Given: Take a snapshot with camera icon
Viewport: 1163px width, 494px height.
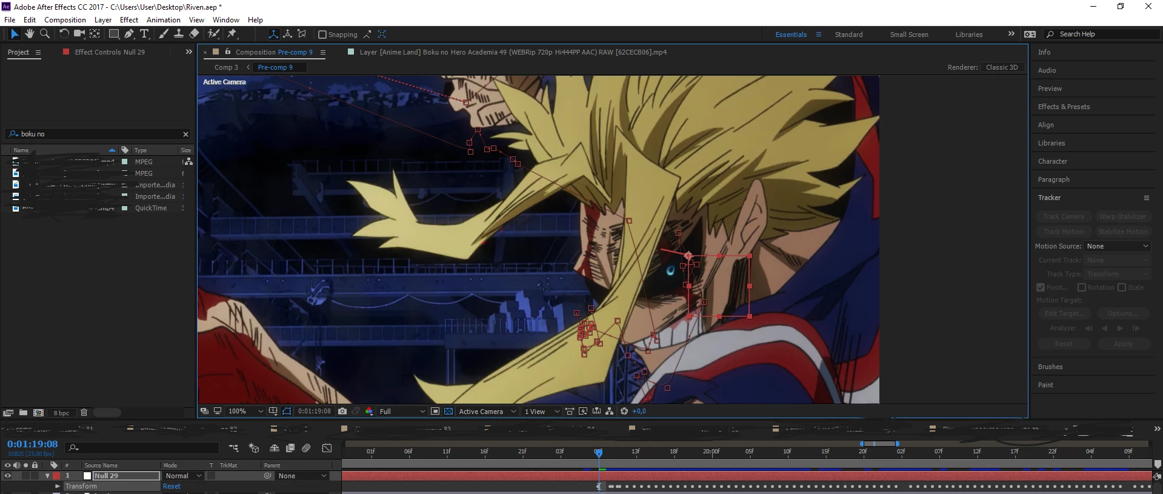Looking at the screenshot, I should point(342,411).
